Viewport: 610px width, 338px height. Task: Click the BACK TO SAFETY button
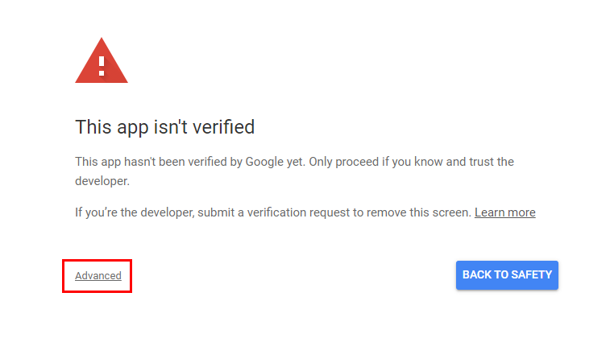click(507, 275)
